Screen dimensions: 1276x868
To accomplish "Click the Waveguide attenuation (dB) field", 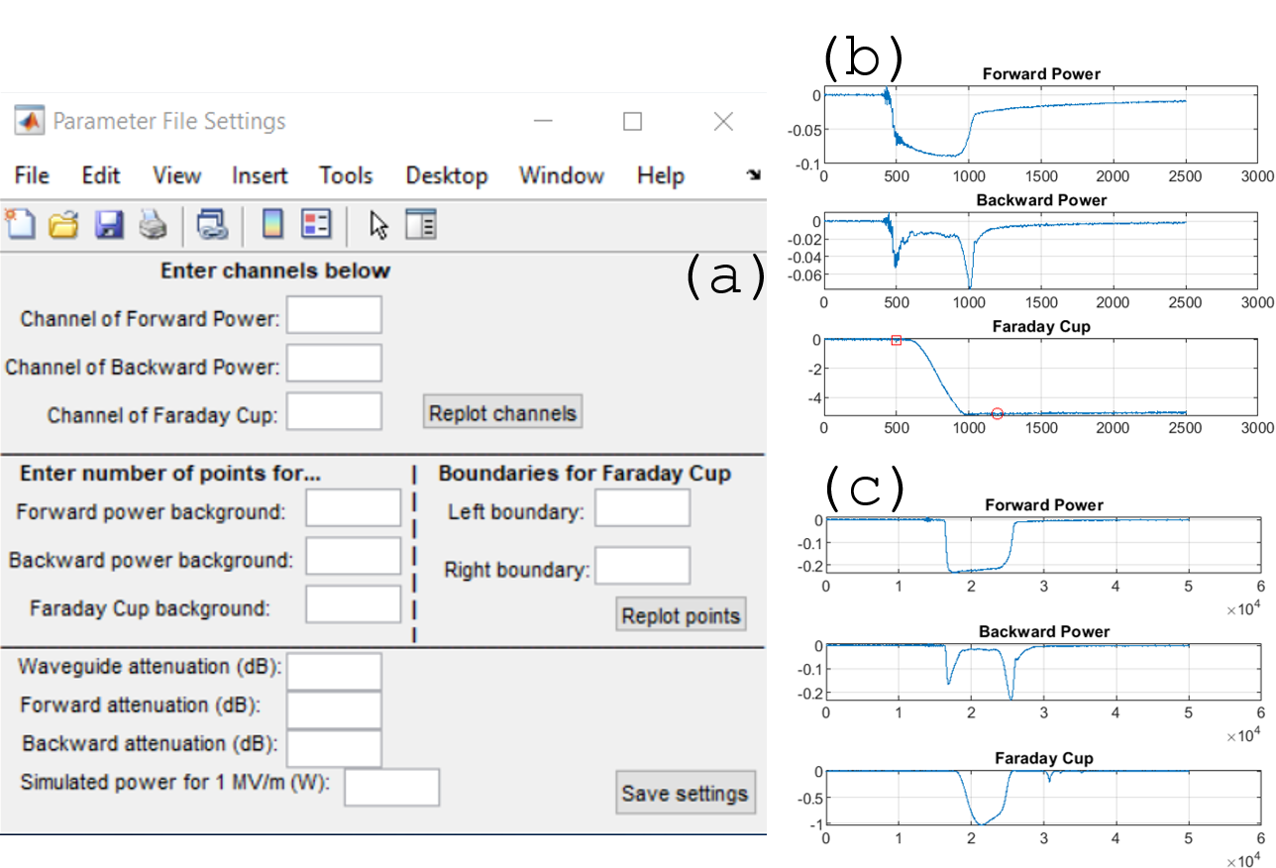I will [x=334, y=672].
